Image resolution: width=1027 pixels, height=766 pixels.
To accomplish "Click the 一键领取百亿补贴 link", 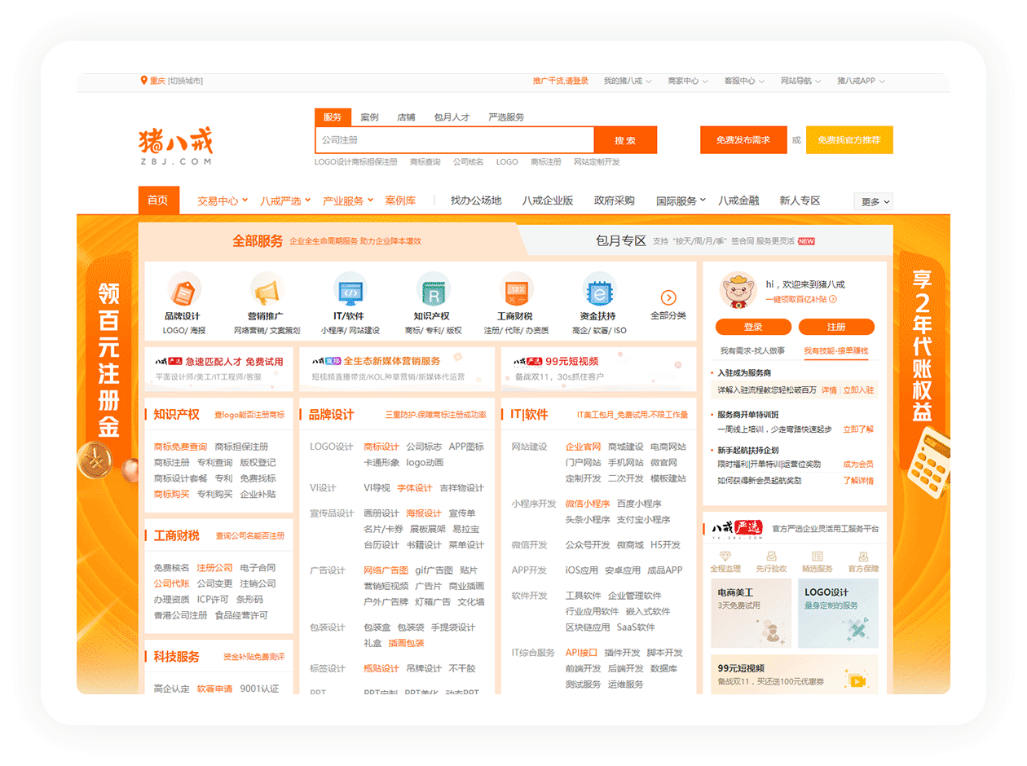I will tap(800, 299).
